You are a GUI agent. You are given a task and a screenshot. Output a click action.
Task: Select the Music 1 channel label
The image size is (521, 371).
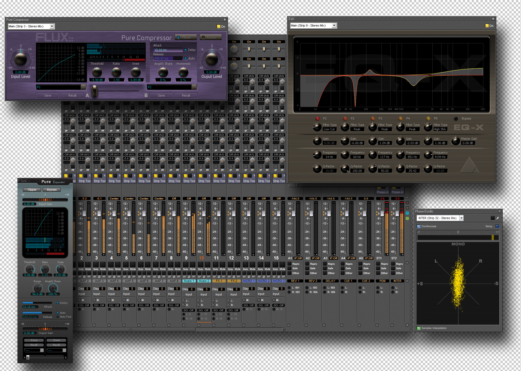[189, 281]
